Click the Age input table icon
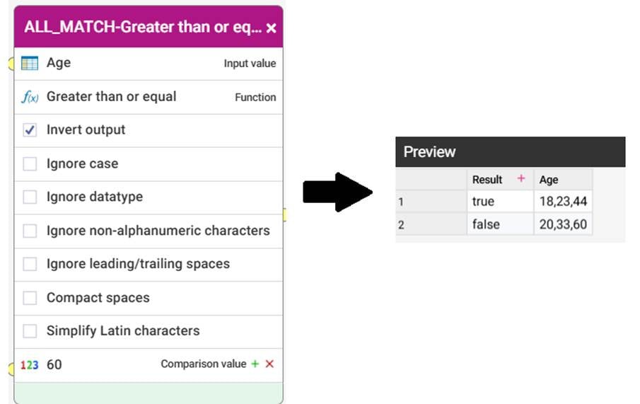Screen dimensions: 640x404 coord(30,63)
